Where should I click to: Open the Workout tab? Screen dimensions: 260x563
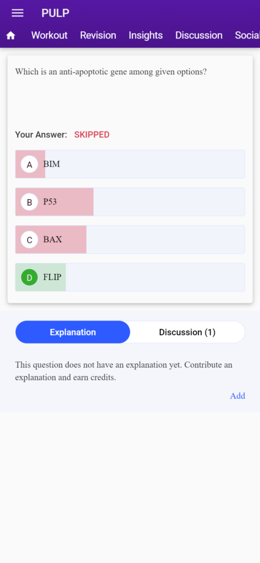[49, 35]
